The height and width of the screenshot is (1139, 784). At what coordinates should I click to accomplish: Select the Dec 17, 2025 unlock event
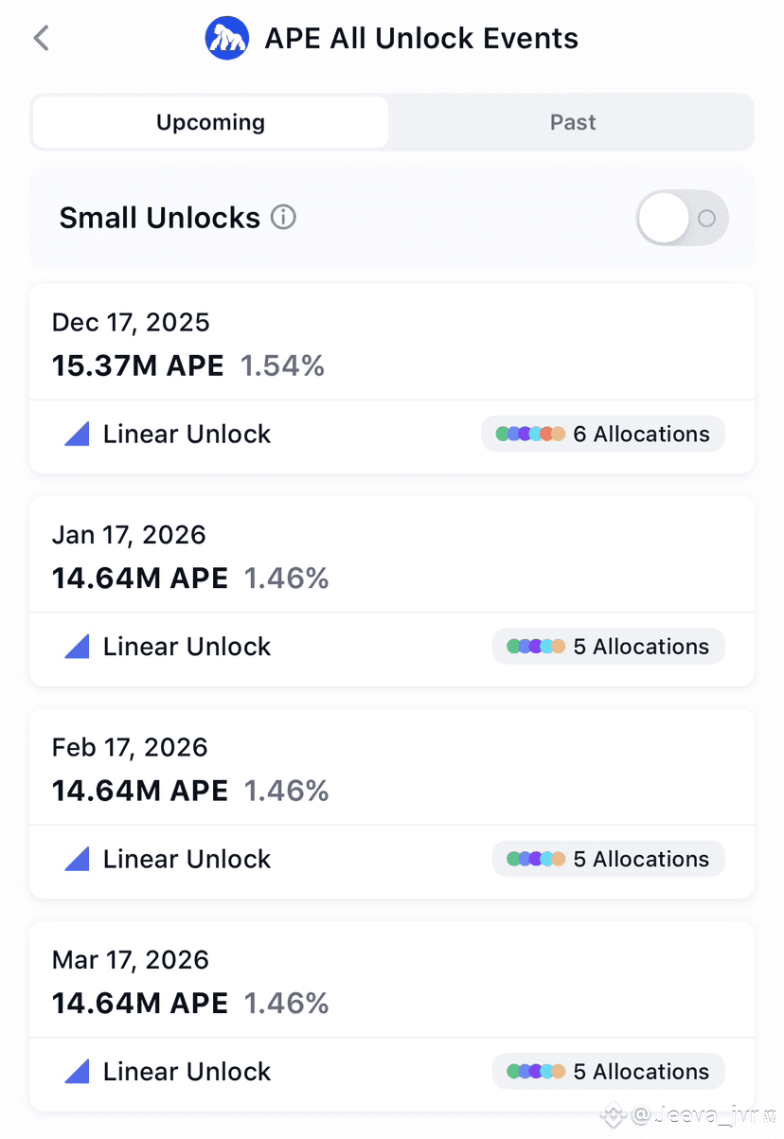392,379
